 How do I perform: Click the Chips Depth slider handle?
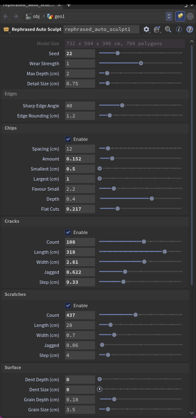tap(152, 199)
